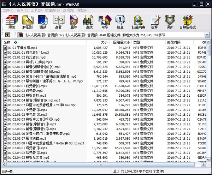The image size is (212, 175).
Task: Open the 命令(C) menu
Action: pos(22,10)
